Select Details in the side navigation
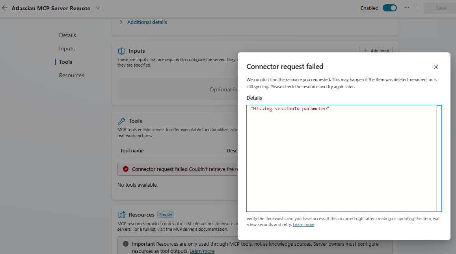 pos(67,35)
